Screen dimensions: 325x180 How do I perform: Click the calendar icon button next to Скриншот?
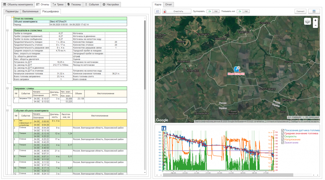(314, 11)
